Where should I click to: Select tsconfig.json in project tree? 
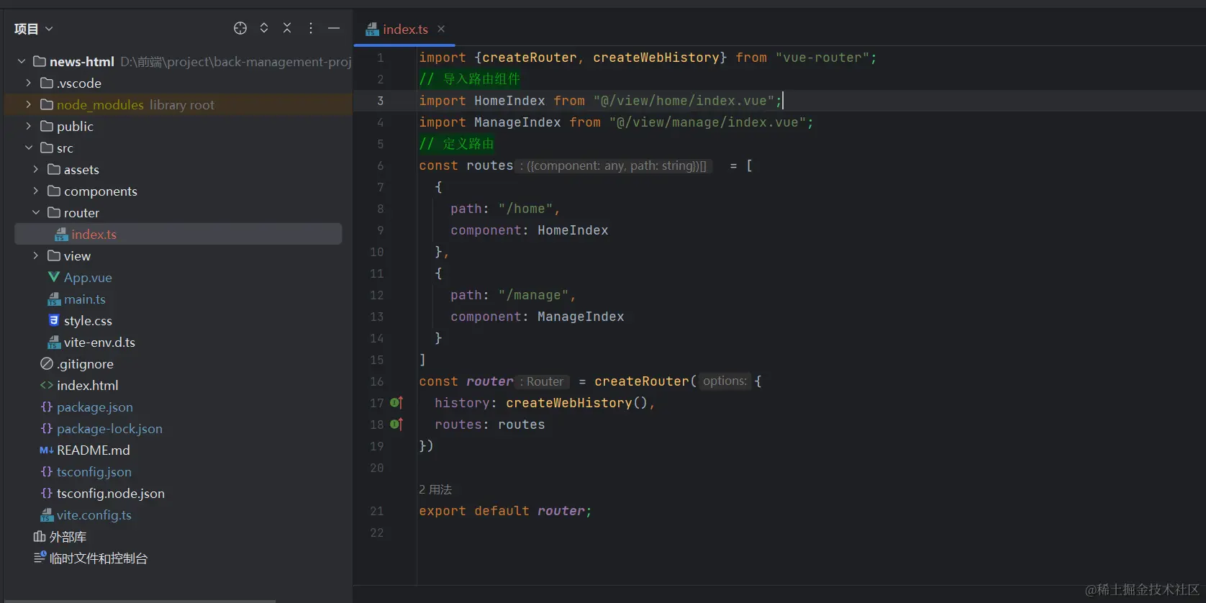[x=94, y=471]
